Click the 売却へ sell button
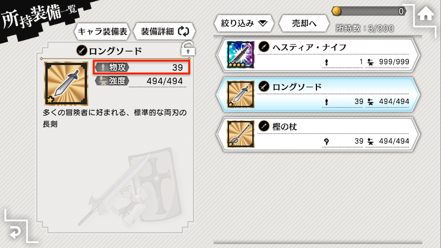 click(304, 23)
